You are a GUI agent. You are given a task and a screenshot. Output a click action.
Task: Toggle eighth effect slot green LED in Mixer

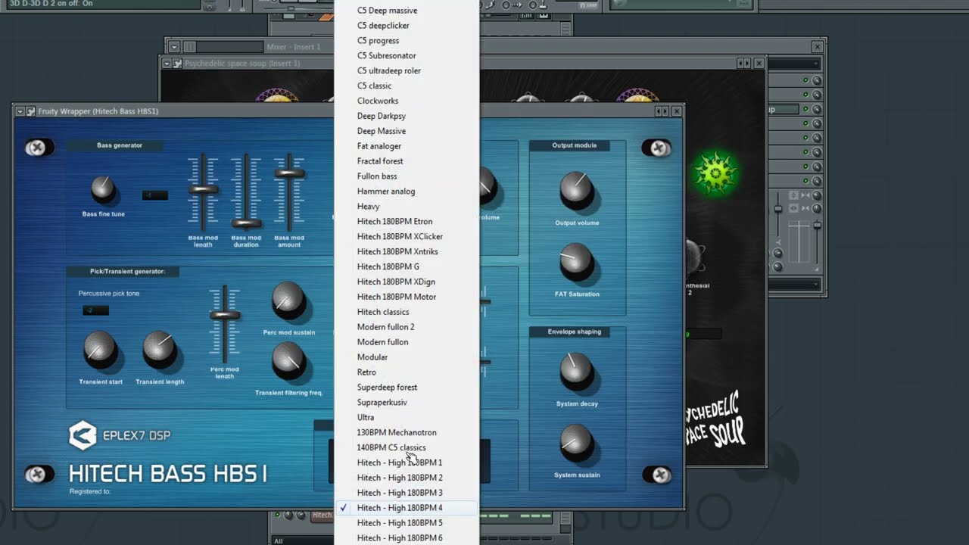coord(806,180)
